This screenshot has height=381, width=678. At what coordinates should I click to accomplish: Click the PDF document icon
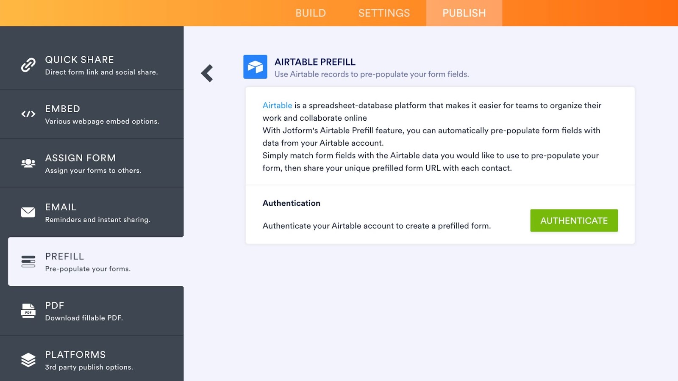[28, 310]
